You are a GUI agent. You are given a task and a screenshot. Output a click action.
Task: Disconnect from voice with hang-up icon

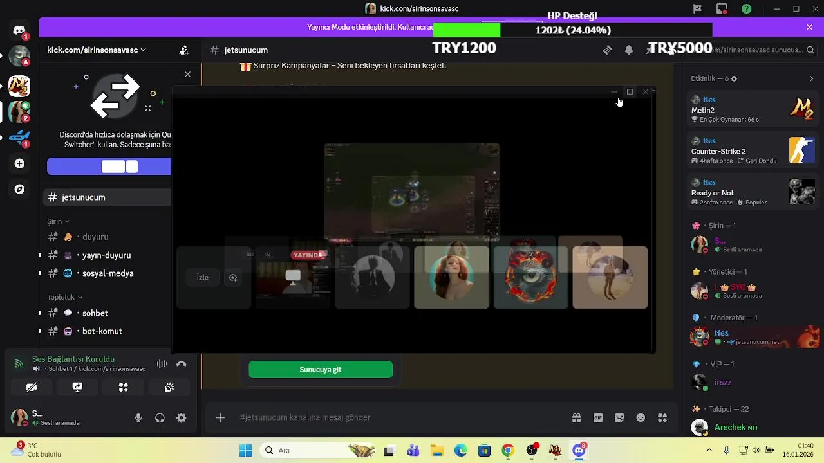(x=182, y=364)
